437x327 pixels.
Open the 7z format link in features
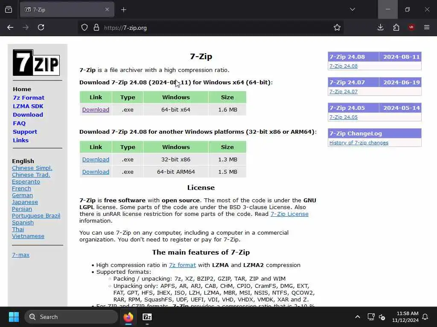coord(182,265)
